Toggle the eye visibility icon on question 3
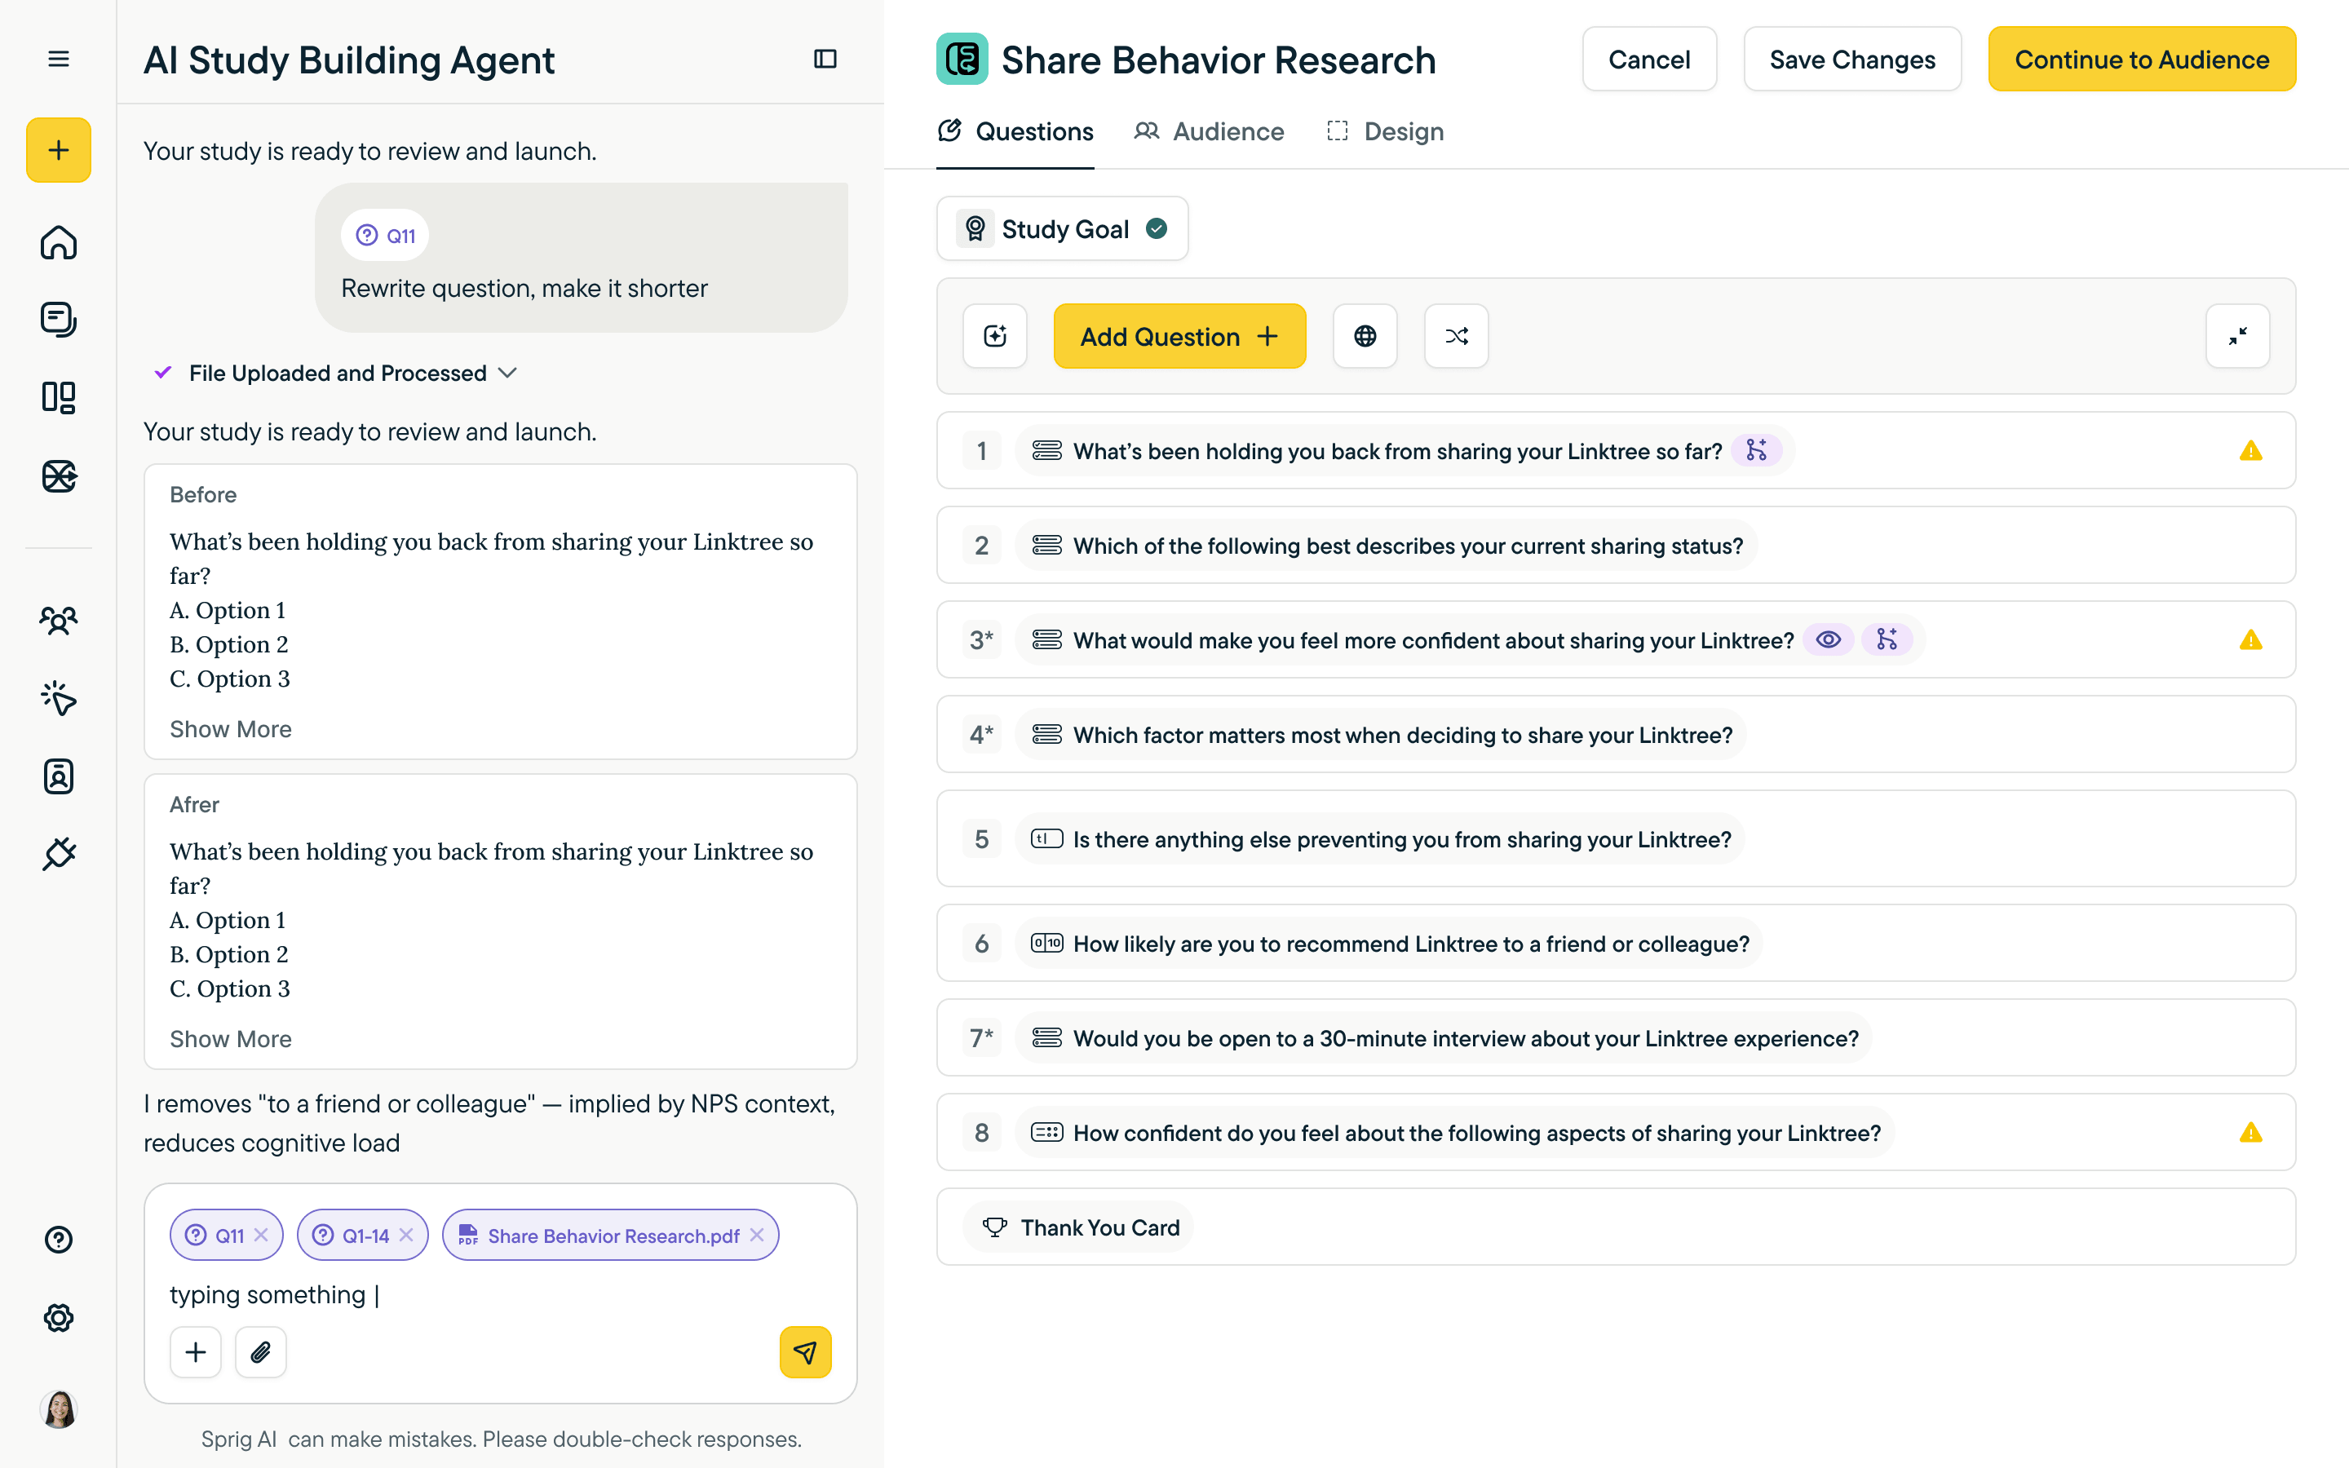 tap(1829, 639)
